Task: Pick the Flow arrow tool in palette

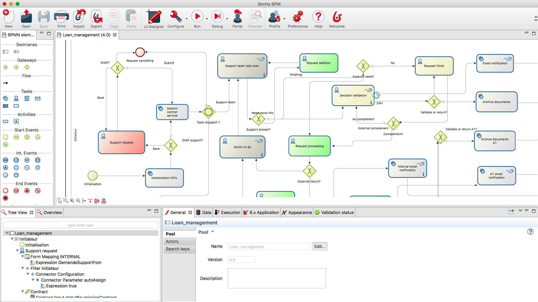Action: [x=6, y=83]
